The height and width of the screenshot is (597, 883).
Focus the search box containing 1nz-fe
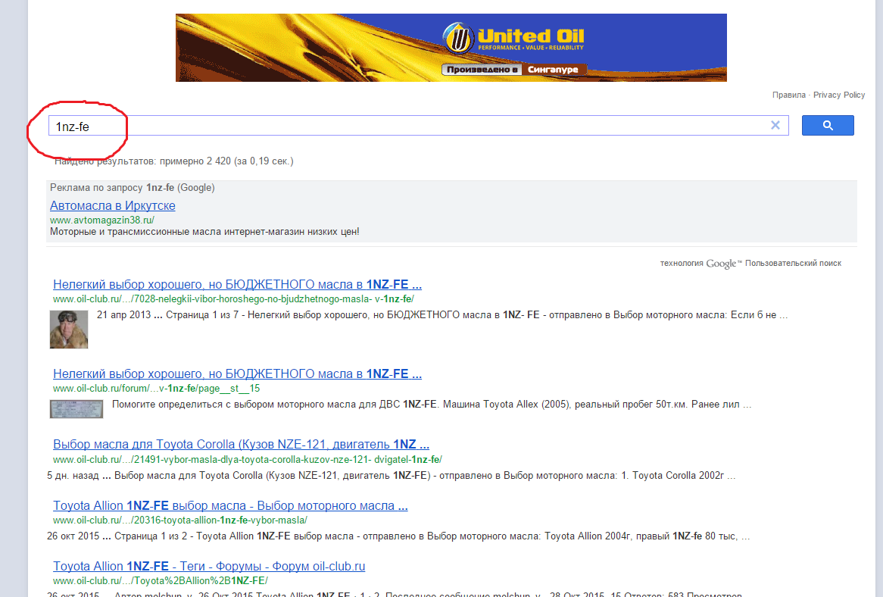pos(419,126)
